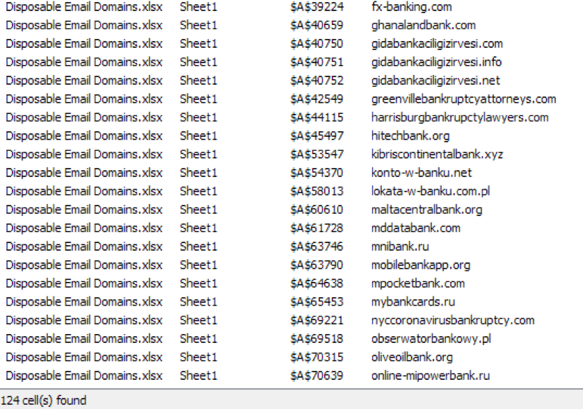This screenshot has height=409, width=583.
Task: Click mddatabank.com value
Action: pos(415,228)
